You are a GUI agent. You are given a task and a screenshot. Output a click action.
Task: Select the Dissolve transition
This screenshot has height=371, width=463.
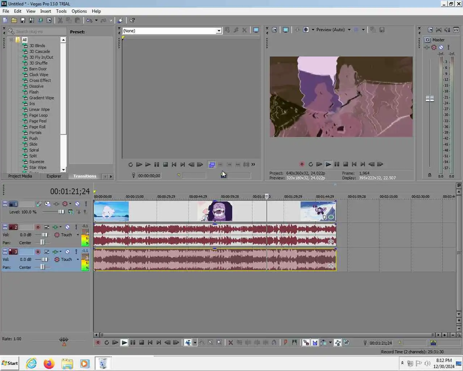36,86
